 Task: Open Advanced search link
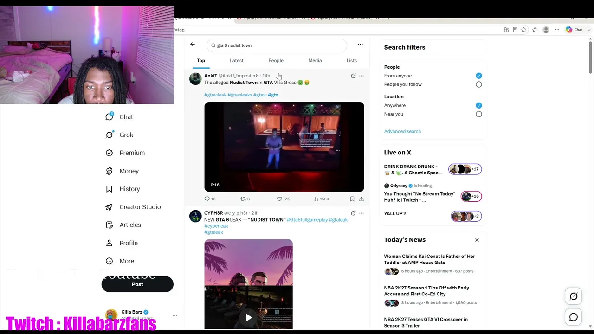pyautogui.click(x=402, y=131)
